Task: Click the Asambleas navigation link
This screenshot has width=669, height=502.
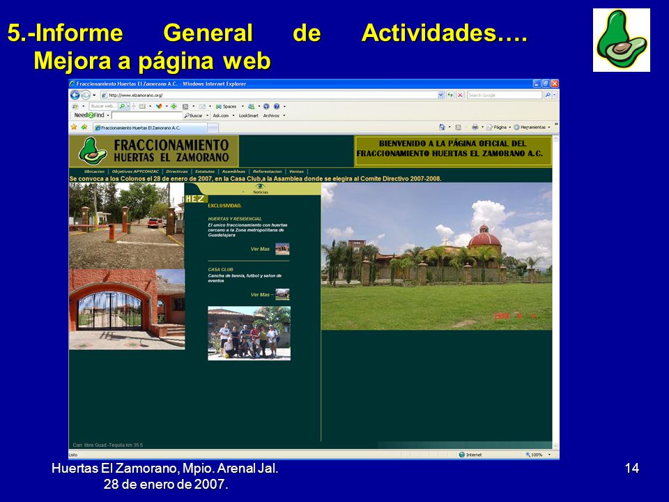Action: click(234, 172)
